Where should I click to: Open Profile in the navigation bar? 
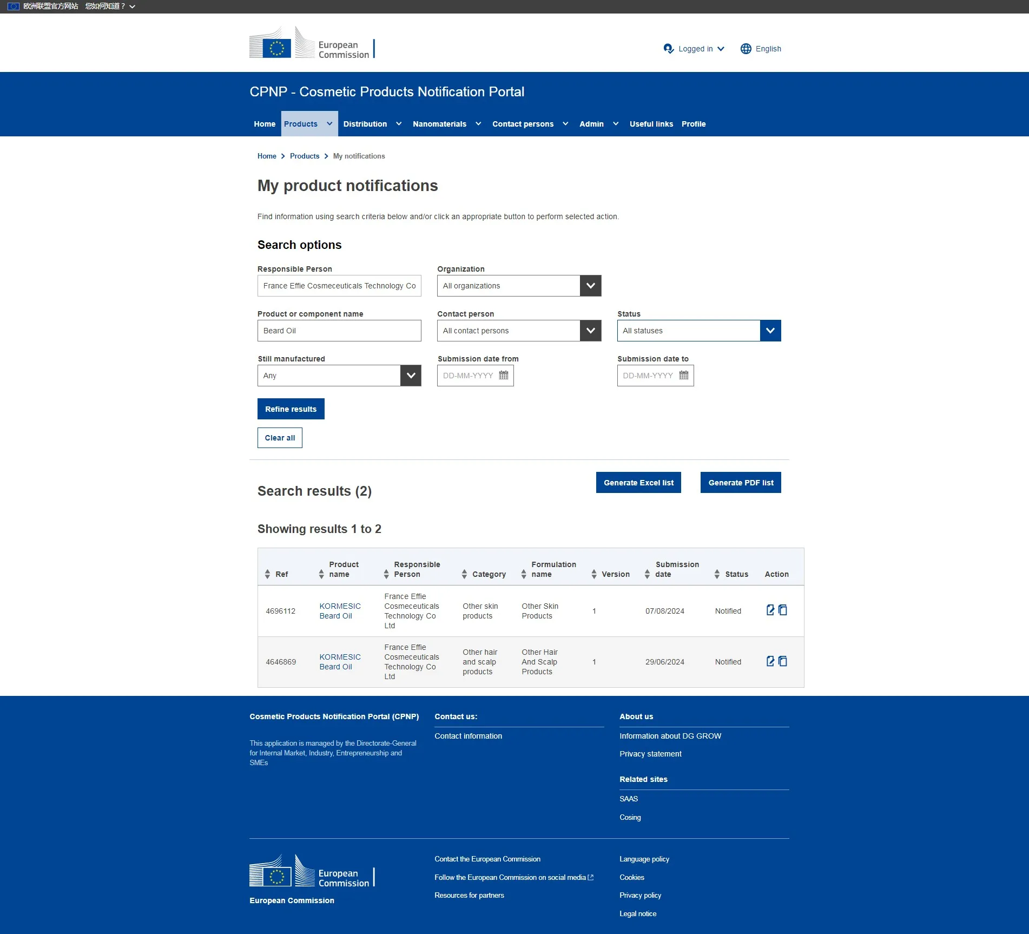coord(694,124)
